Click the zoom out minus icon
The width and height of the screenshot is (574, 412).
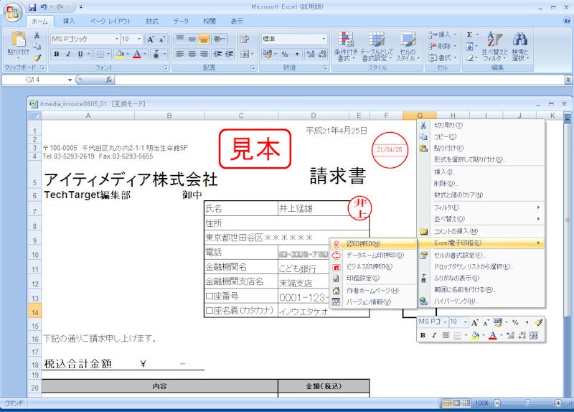click(497, 403)
